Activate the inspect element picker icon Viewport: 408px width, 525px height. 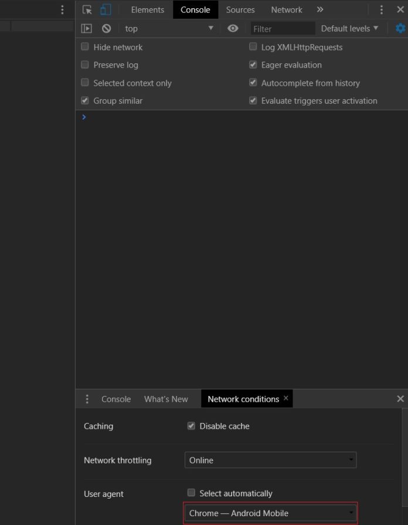pos(87,10)
